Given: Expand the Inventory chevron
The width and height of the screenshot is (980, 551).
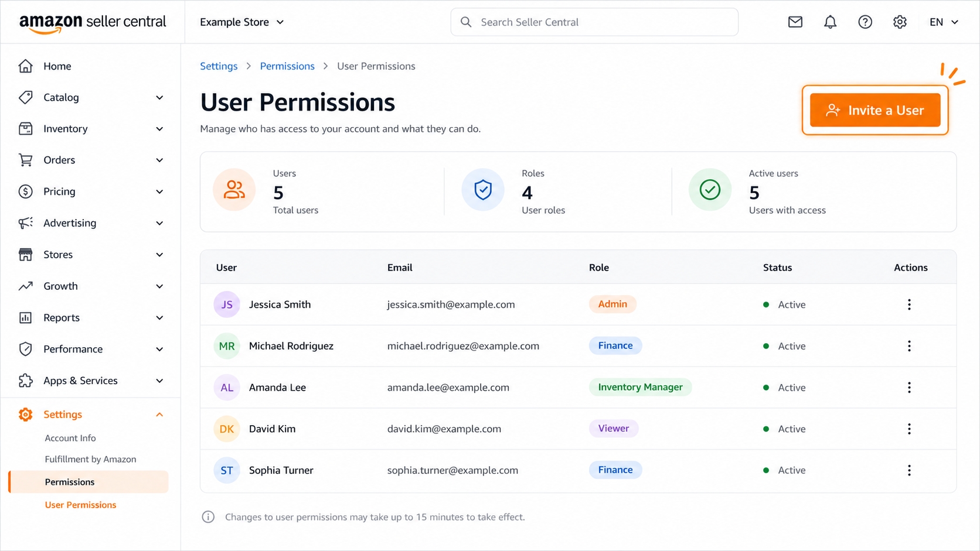Looking at the screenshot, I should coord(159,129).
